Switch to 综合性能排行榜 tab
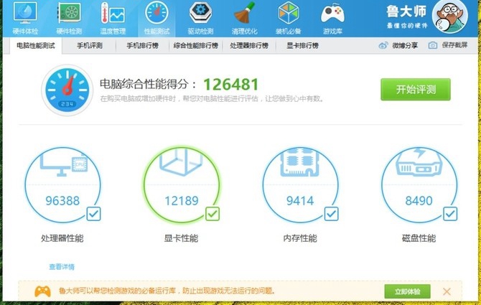The image size is (481, 305). point(196,46)
